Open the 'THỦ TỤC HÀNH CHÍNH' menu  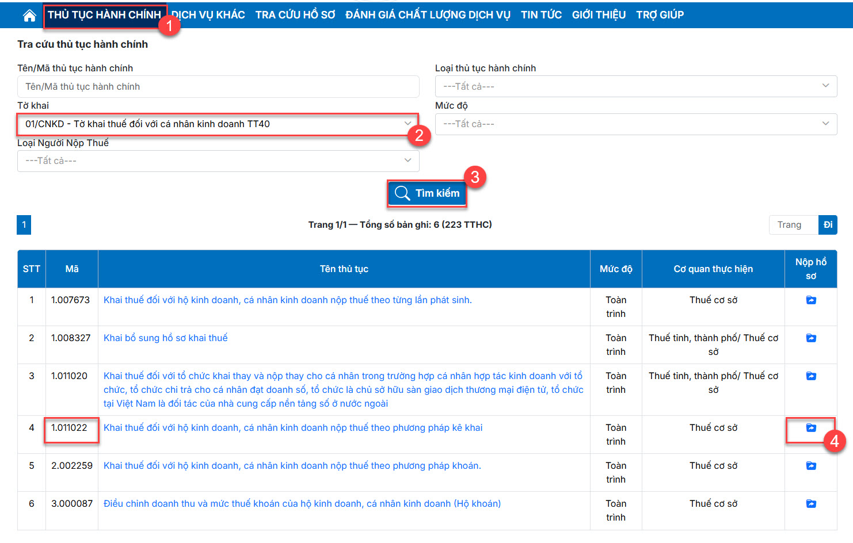(104, 15)
